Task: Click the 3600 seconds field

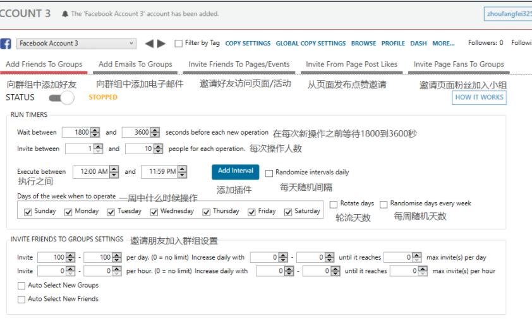Action: pyautogui.click(x=136, y=132)
